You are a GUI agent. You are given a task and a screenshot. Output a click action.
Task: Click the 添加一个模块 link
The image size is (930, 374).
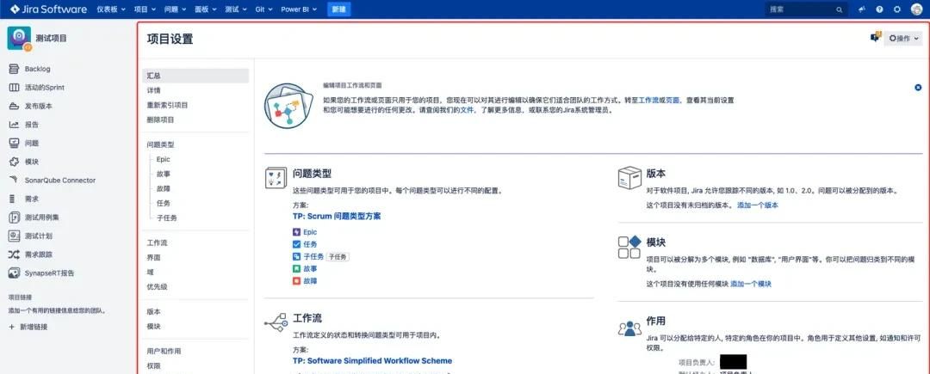(751, 284)
